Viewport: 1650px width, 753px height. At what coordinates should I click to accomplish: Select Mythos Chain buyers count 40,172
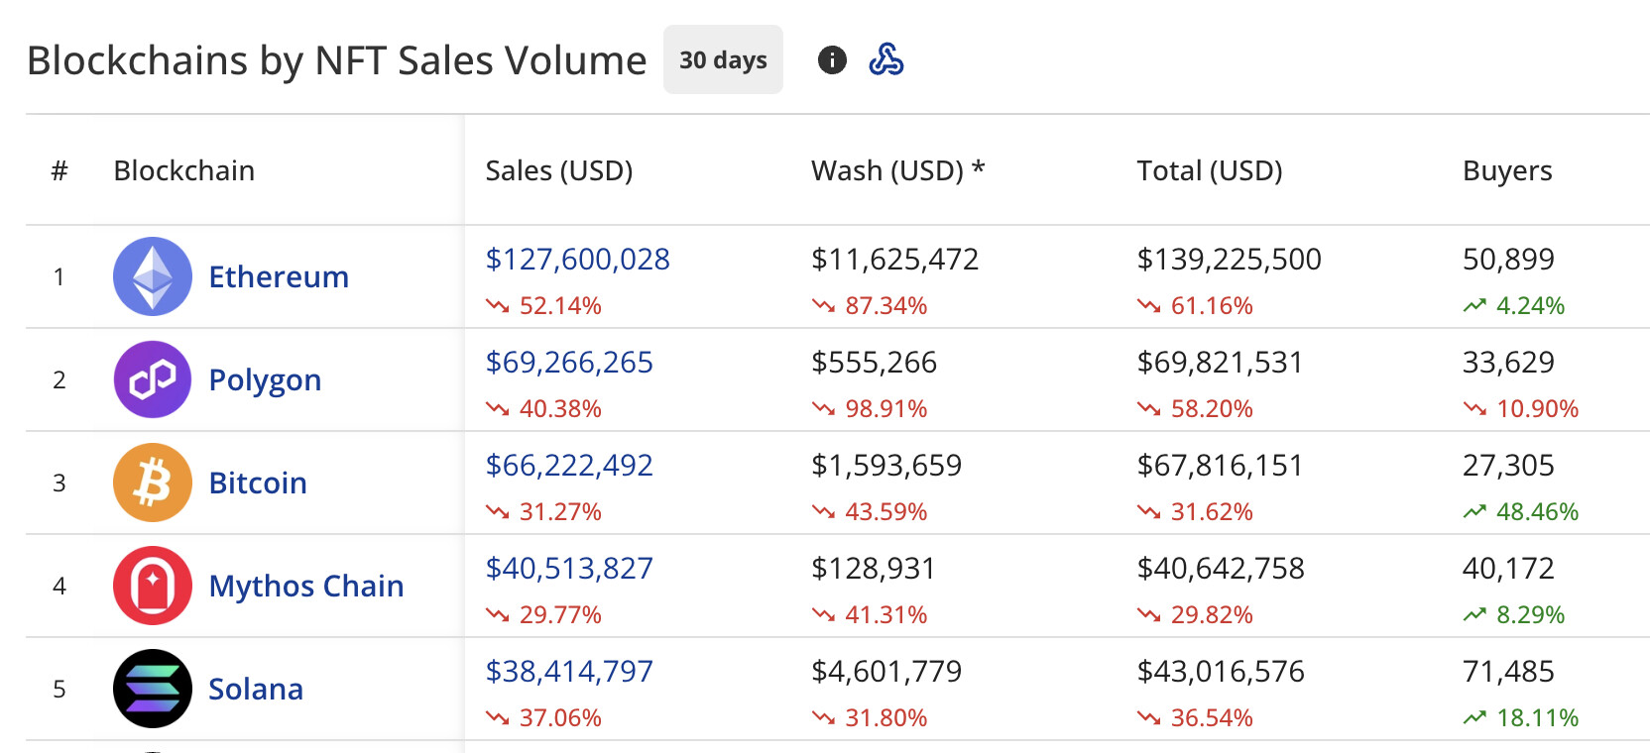tap(1508, 569)
